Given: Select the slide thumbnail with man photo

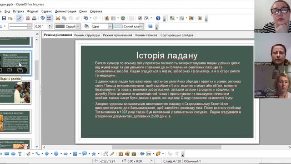Looking at the screenshot, I should [15, 92].
